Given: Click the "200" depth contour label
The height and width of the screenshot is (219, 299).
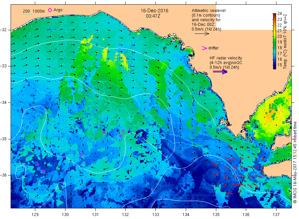Looking at the screenshot, I should pyautogui.click(x=26, y=11).
